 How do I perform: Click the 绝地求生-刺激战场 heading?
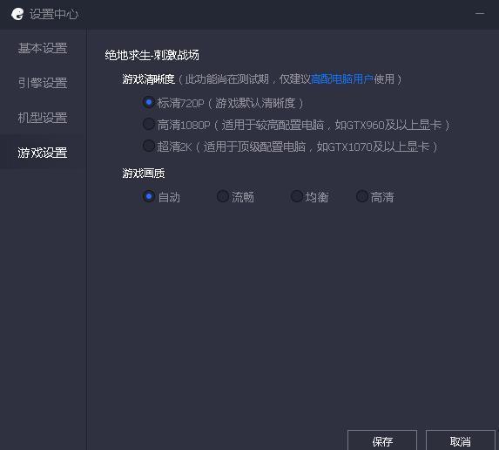click(152, 55)
